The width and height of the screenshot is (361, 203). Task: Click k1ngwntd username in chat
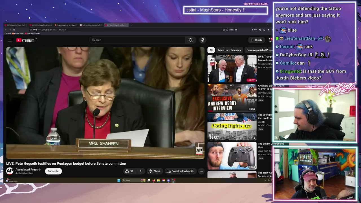point(290,71)
